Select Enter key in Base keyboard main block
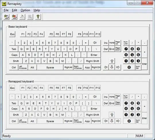 tap(94, 55)
